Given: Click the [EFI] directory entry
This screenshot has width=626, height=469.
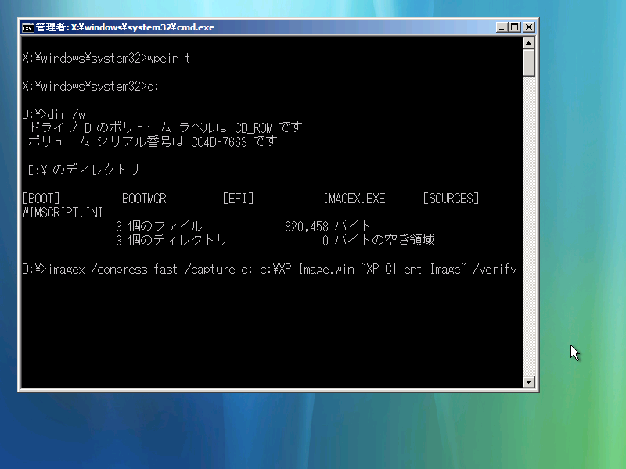Looking at the screenshot, I should tap(239, 199).
